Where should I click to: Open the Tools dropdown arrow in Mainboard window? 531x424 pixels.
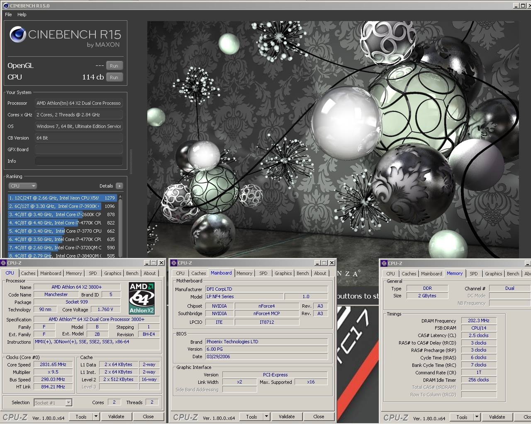pos(267,417)
